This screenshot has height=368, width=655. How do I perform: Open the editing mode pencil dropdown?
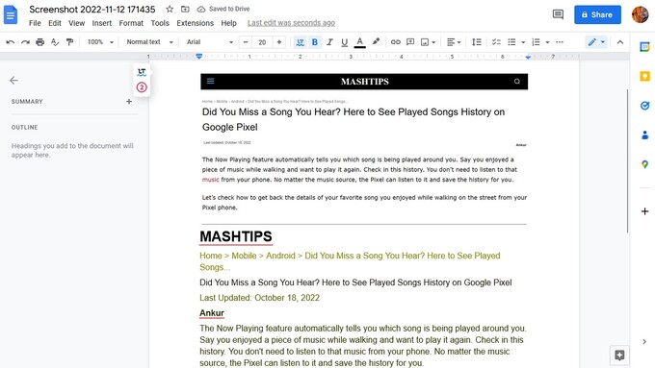(x=596, y=42)
